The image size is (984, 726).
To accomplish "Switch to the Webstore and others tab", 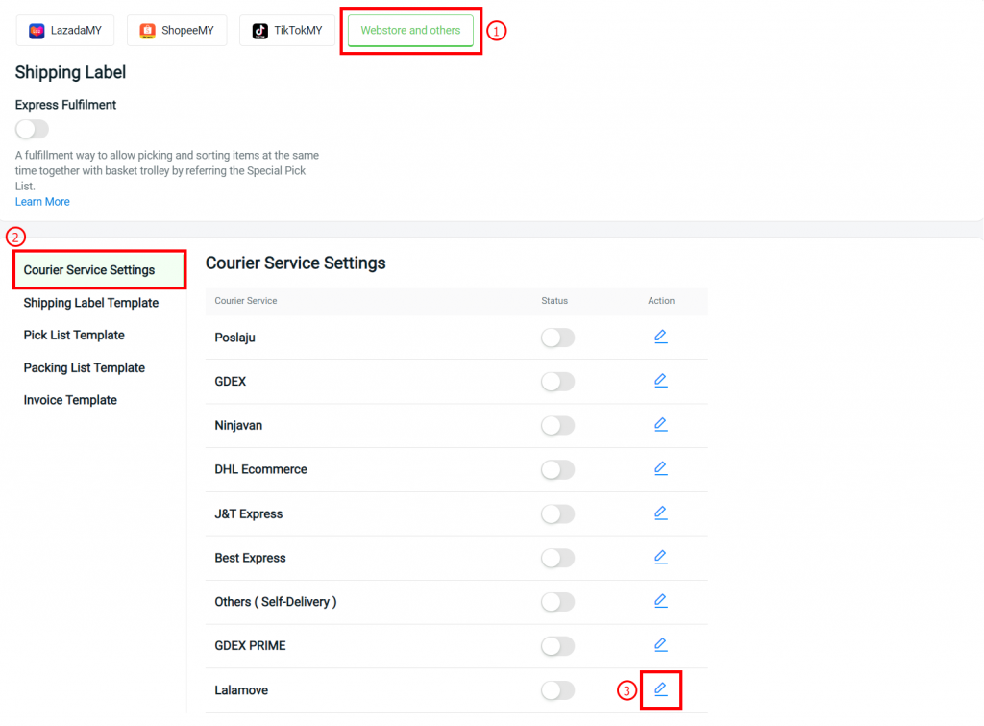I will [x=410, y=30].
